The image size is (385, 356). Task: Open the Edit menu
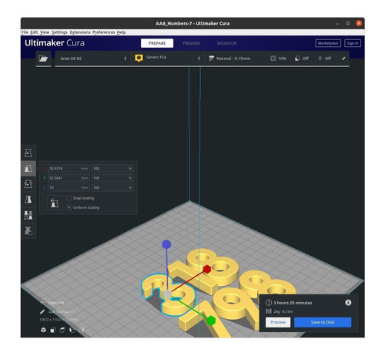[x=34, y=32]
